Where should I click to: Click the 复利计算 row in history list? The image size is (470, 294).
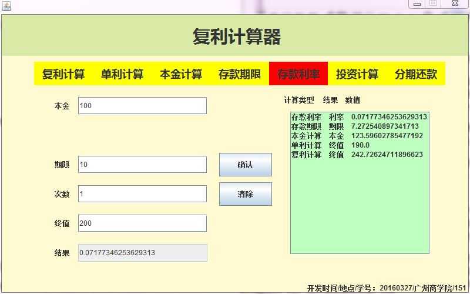tap(359, 155)
